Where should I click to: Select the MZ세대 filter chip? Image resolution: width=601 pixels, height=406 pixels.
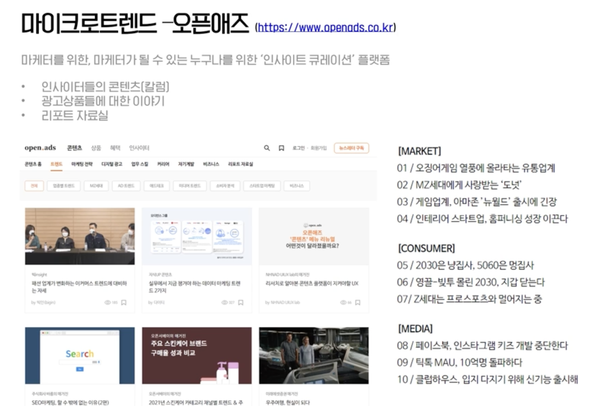pos(96,186)
